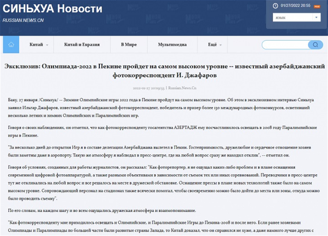The width and height of the screenshot is (328, 236).
Task: Click the clock icon near date
Action: point(275,6)
